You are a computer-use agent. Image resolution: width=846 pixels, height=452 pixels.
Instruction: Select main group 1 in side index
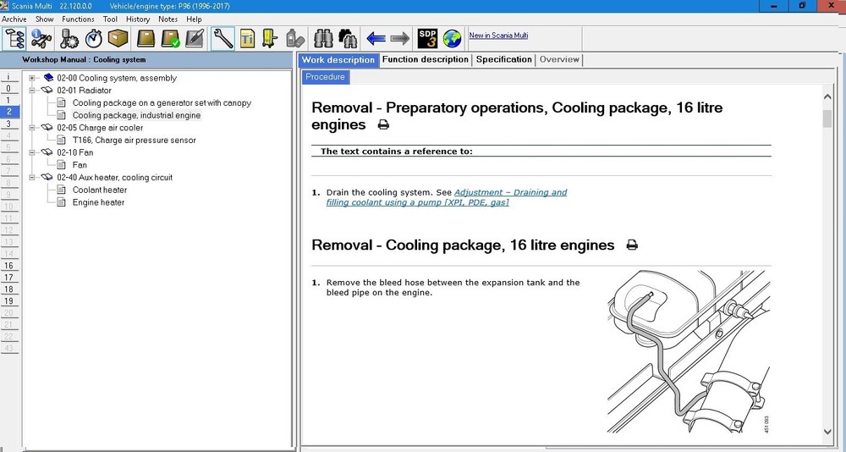pyautogui.click(x=8, y=101)
